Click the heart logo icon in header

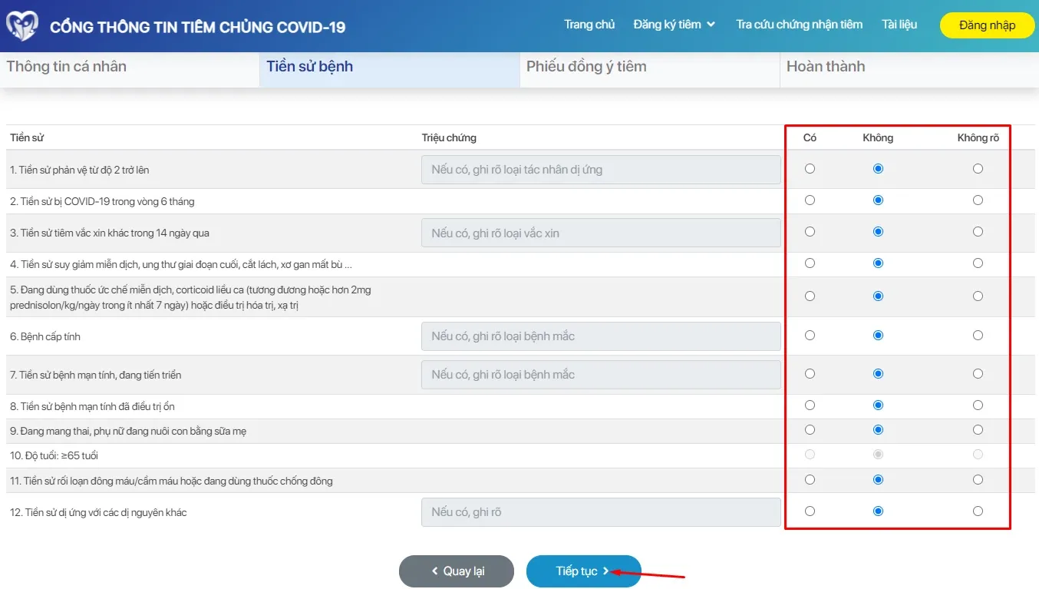pyautogui.click(x=21, y=26)
